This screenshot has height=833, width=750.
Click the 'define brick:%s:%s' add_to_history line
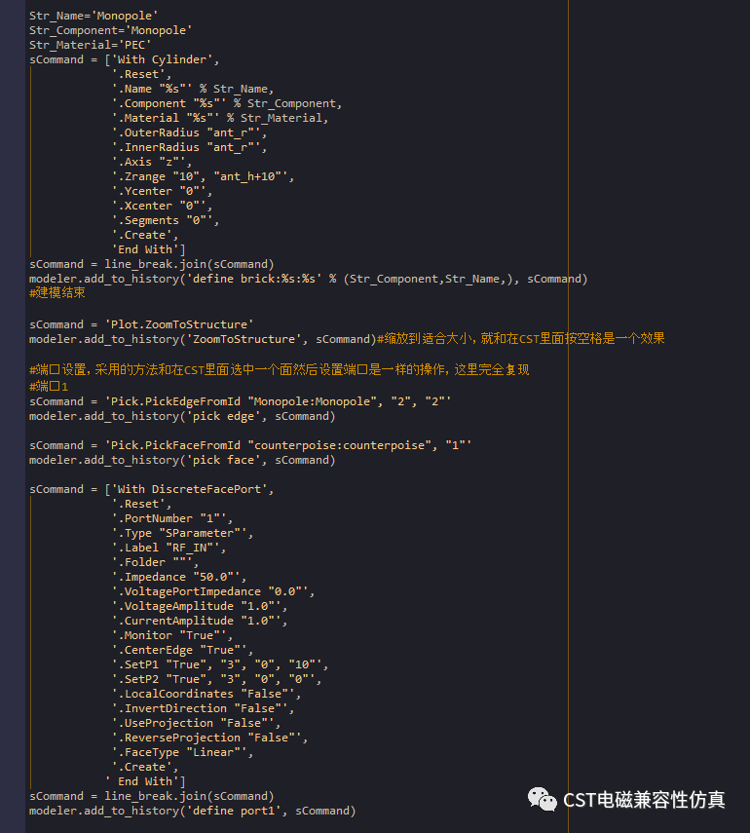[308, 280]
